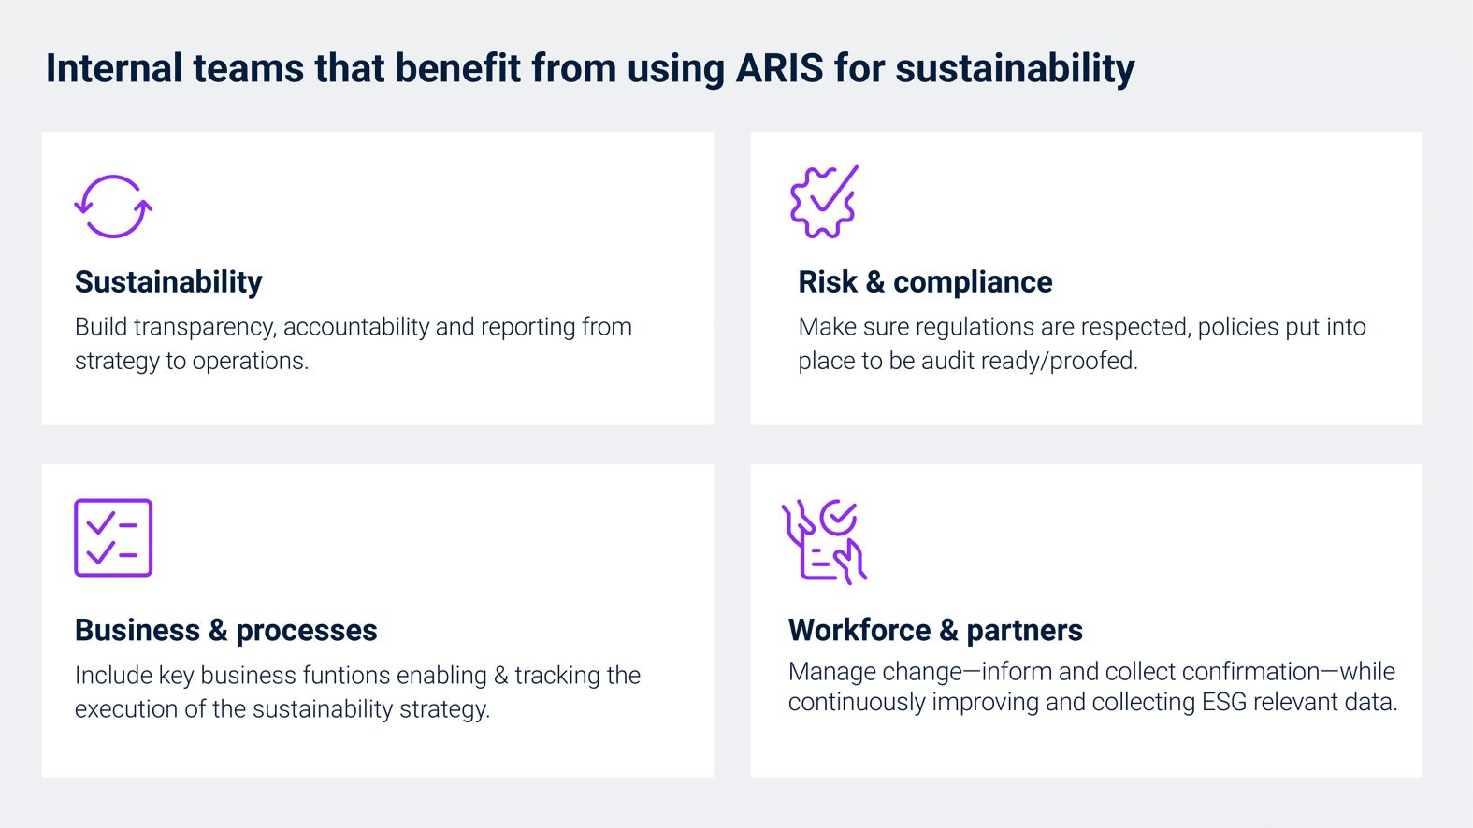Screen dimensions: 1473x828
Task: Click 'continuously improving and collecting ESG' line
Action: click(x=1092, y=703)
